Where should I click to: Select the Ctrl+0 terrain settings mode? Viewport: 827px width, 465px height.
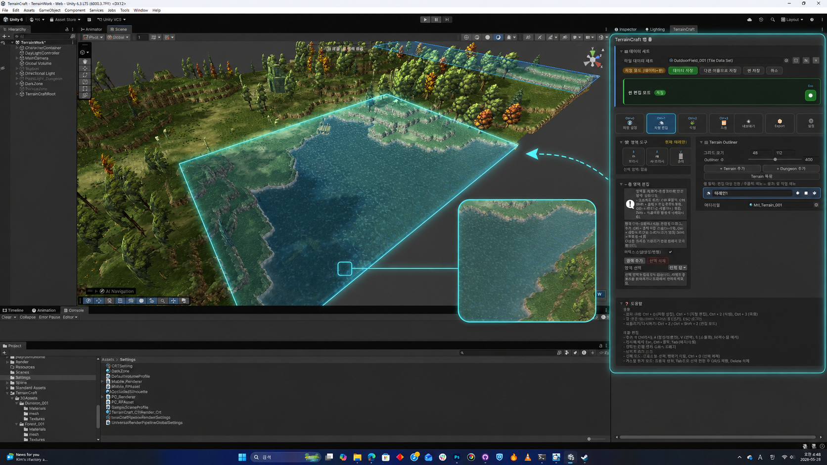pos(630,123)
